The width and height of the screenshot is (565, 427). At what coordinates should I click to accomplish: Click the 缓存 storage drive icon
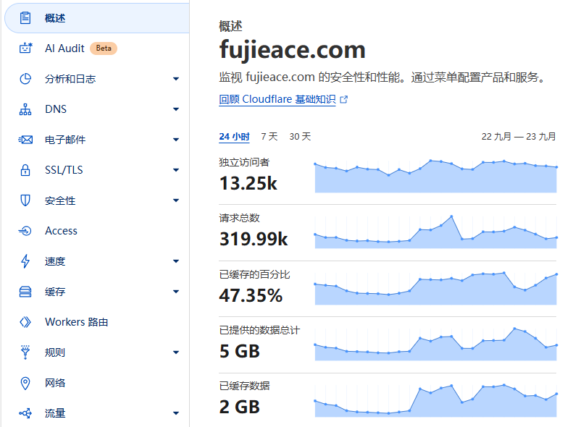click(x=25, y=292)
